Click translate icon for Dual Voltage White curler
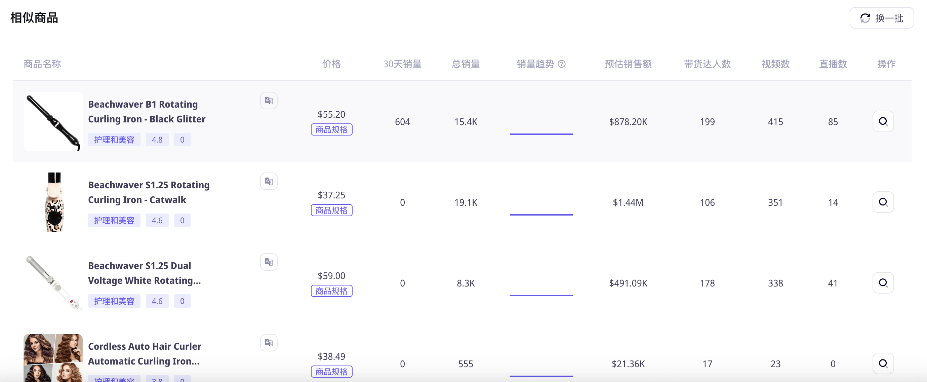This screenshot has width=927, height=382. [x=269, y=262]
